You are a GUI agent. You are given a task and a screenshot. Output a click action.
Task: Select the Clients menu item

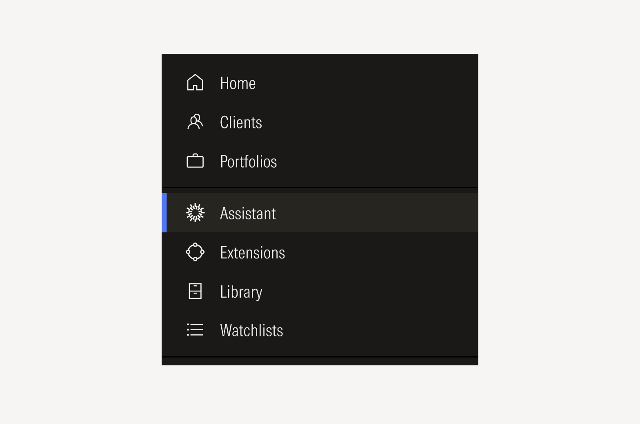coord(241,122)
